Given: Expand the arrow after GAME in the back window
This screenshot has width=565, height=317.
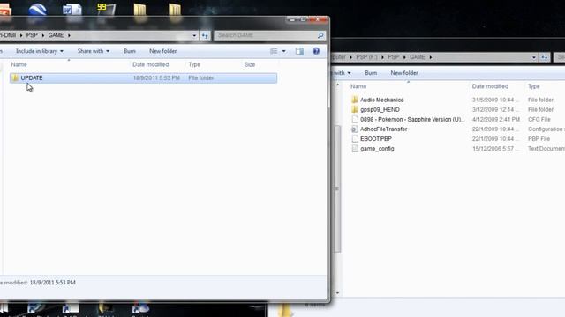Looking at the screenshot, I should (430, 57).
